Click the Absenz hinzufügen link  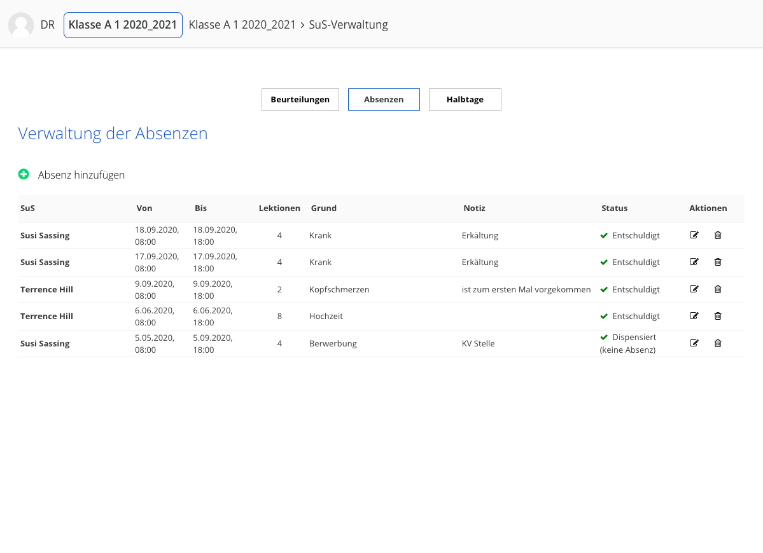[81, 175]
